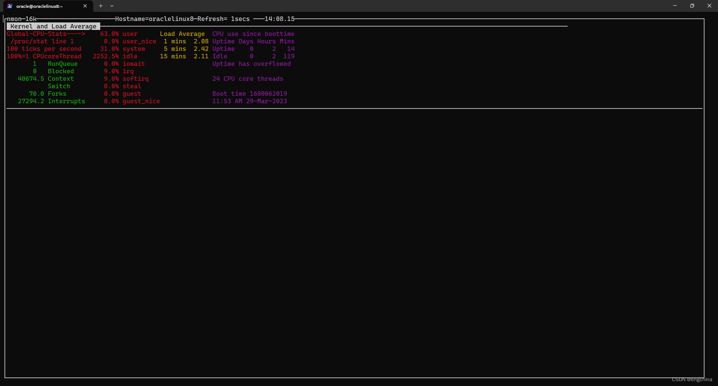This screenshot has height=386, width=718.
Task: Click the steal row label
Action: (132, 86)
